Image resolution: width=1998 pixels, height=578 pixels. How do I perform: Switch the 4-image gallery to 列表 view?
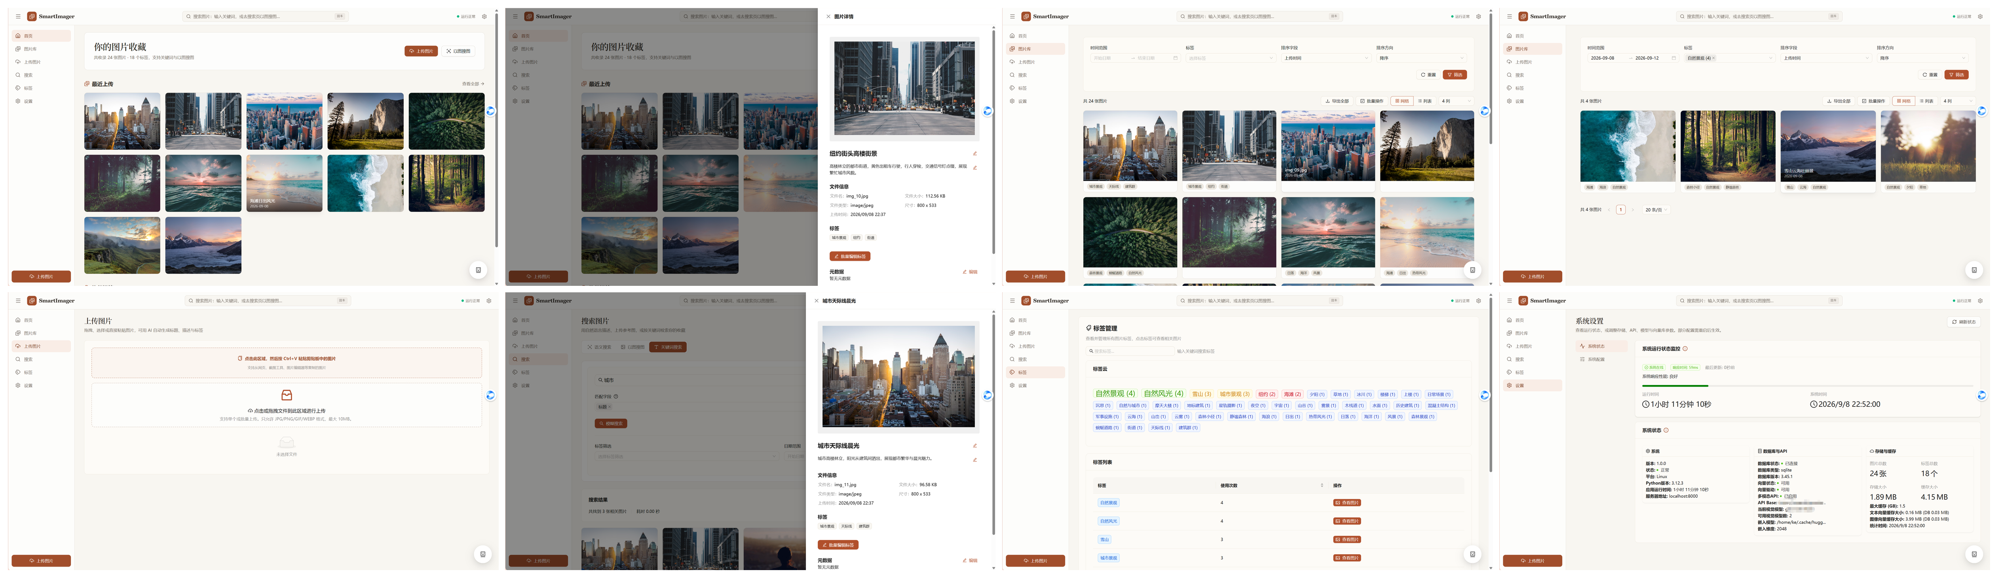point(1927,101)
